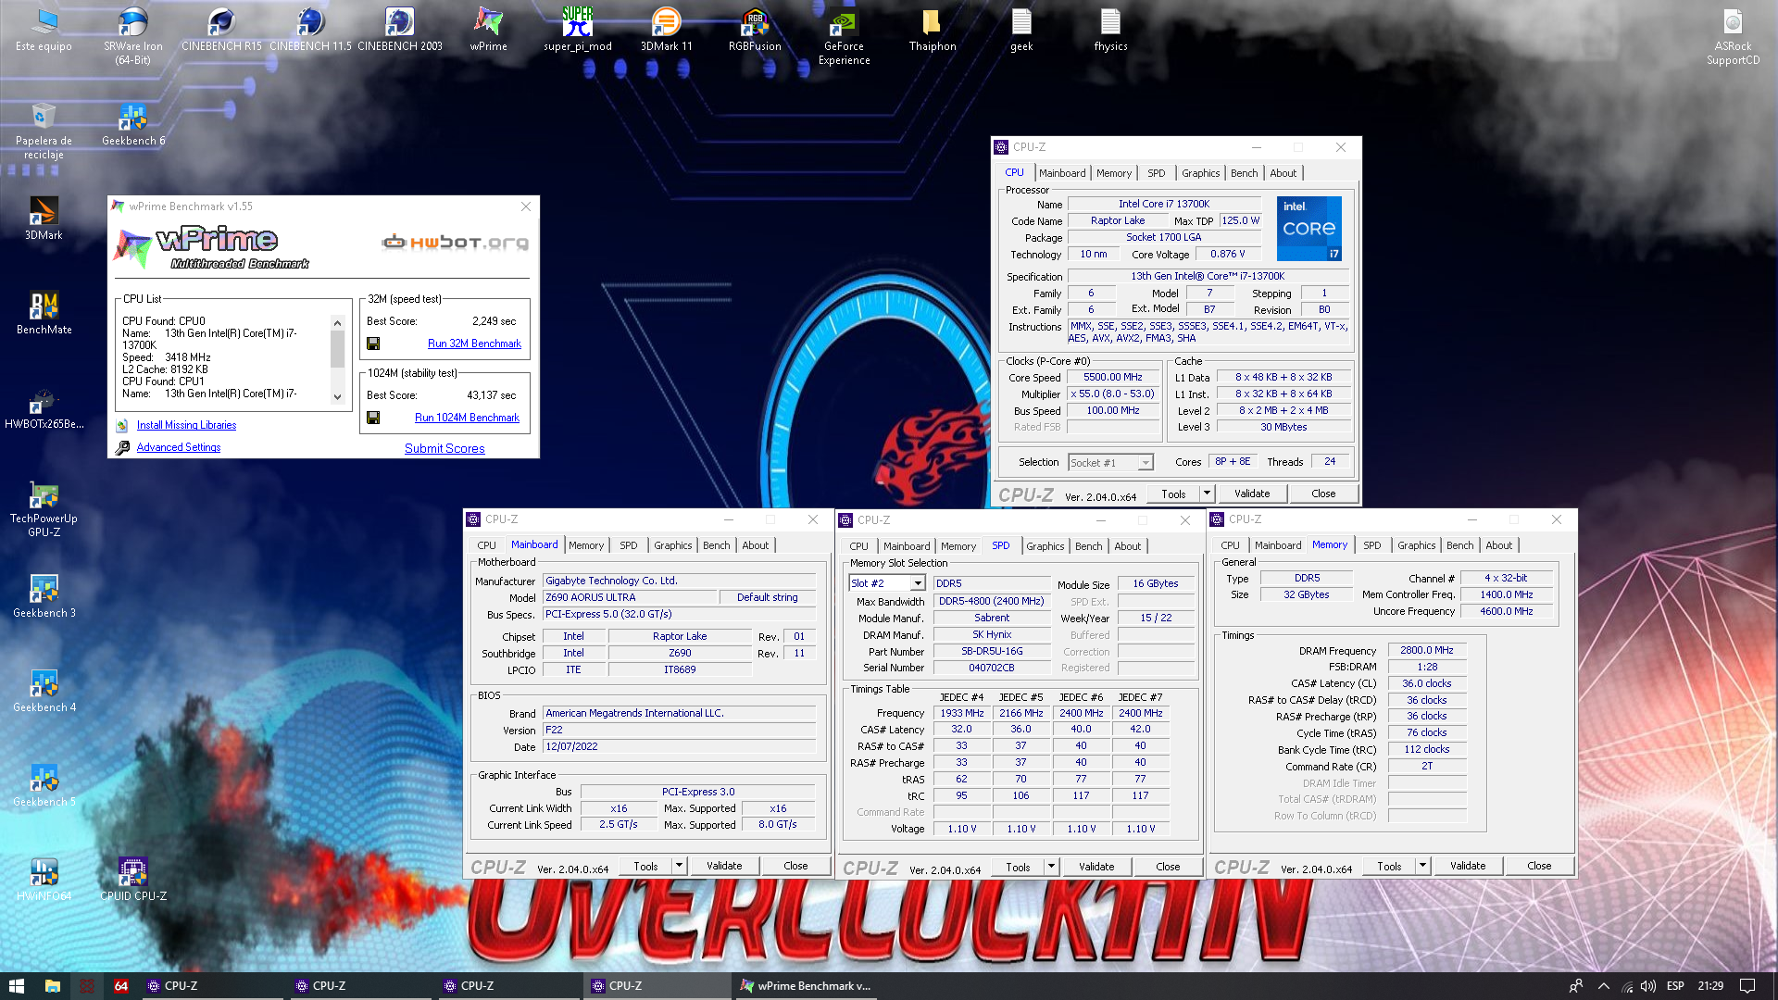Open 3DMark 11 desktop icon
This screenshot has height=1000, width=1778.
(x=666, y=30)
